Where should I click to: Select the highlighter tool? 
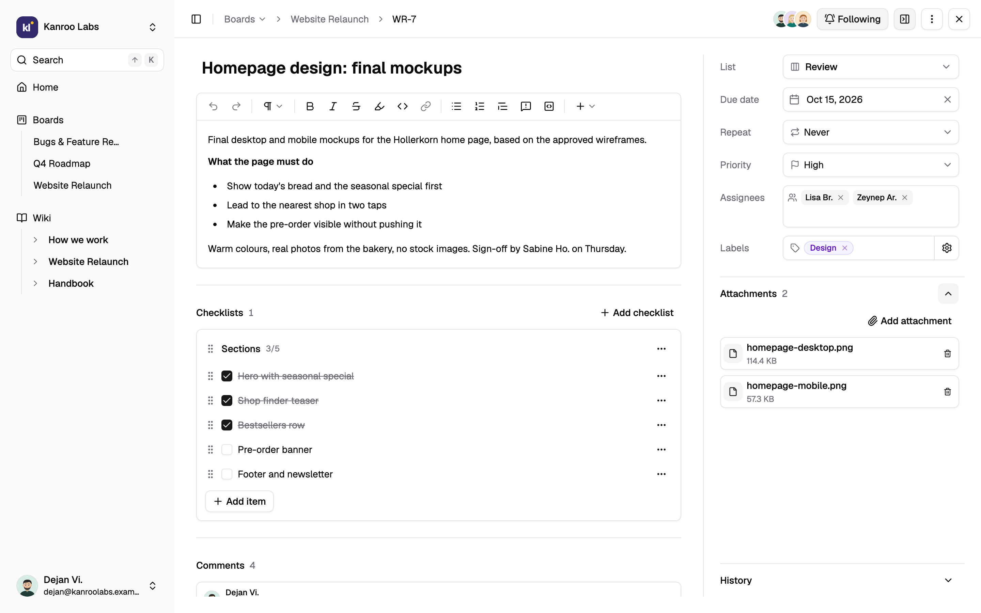379,106
